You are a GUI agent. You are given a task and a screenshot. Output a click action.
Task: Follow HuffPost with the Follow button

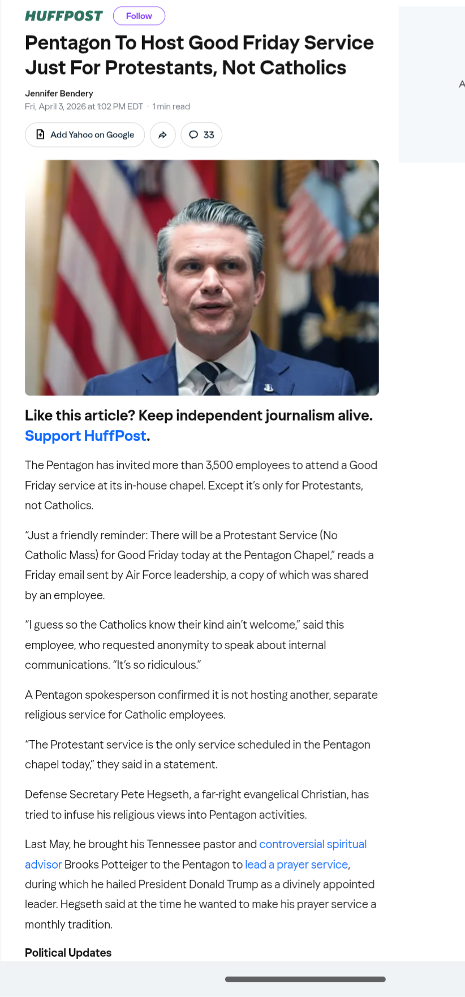tap(139, 16)
